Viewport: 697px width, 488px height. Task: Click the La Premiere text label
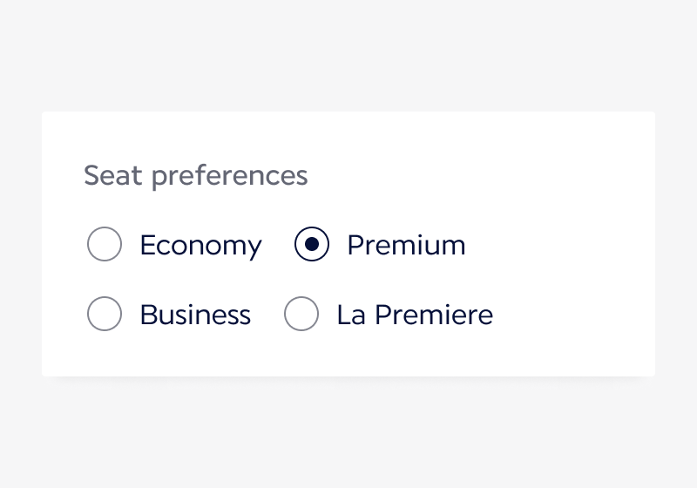[415, 315]
